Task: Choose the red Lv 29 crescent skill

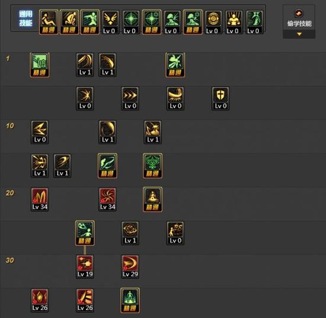Action: click(x=130, y=266)
